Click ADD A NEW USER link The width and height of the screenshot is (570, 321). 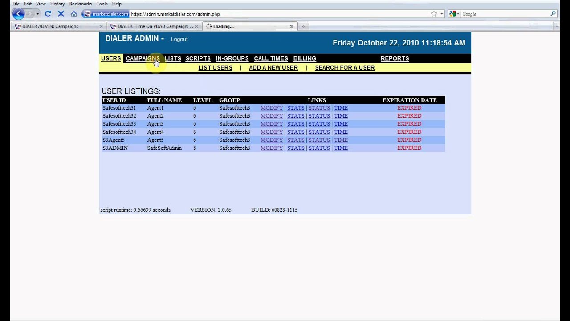click(x=273, y=68)
